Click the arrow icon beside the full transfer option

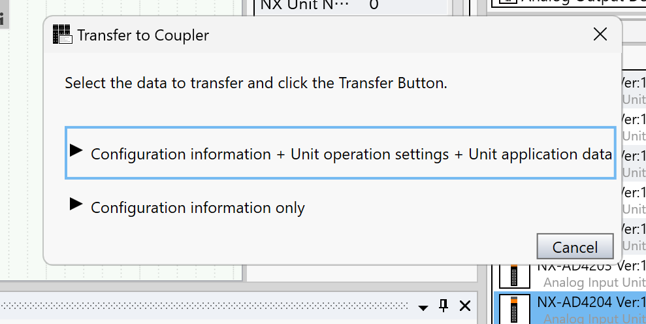[x=76, y=151]
